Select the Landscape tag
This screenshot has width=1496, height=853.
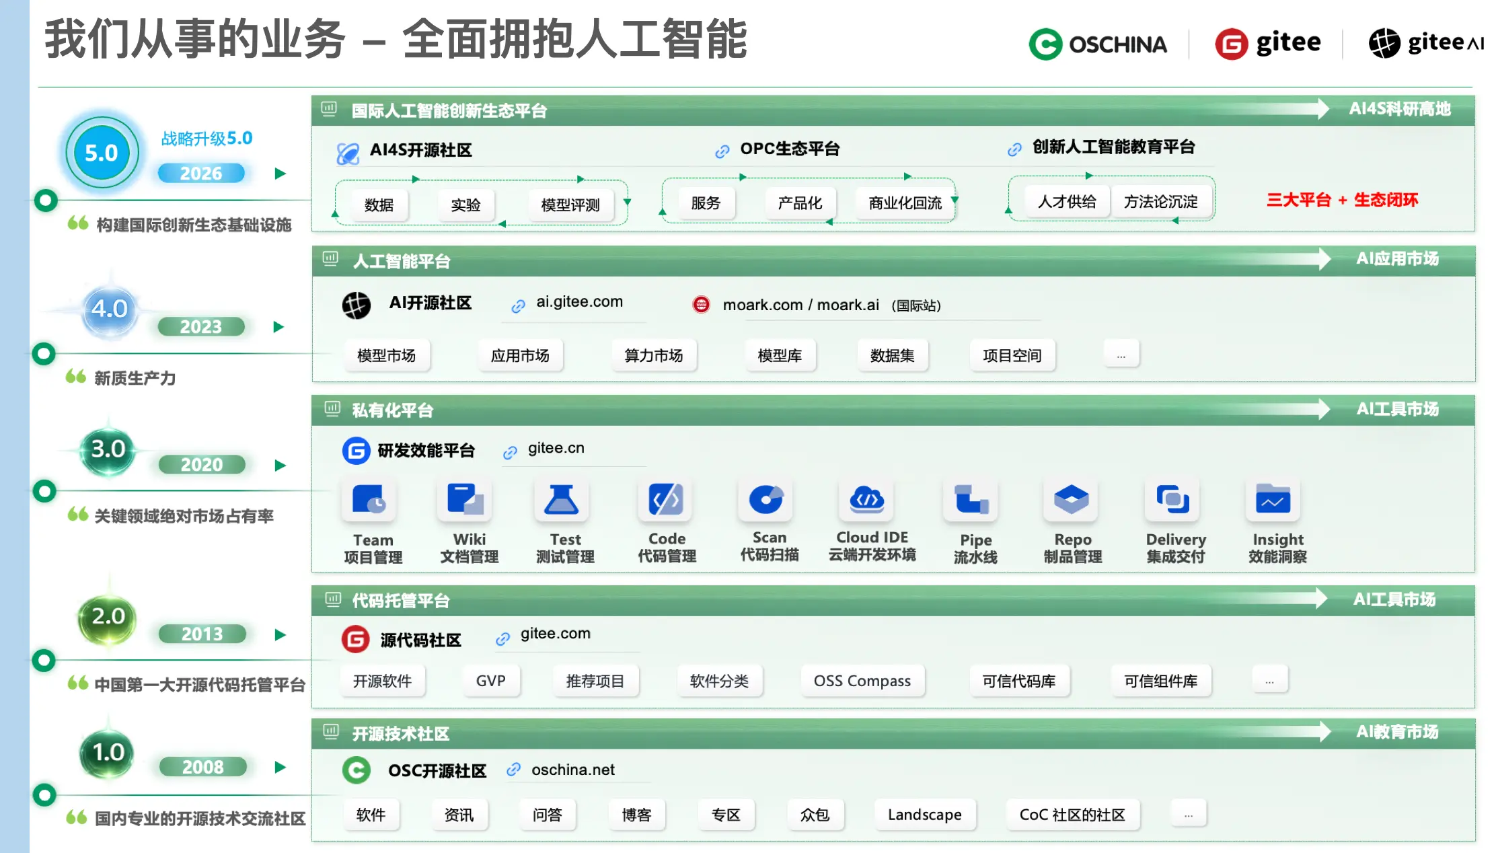[x=925, y=815]
